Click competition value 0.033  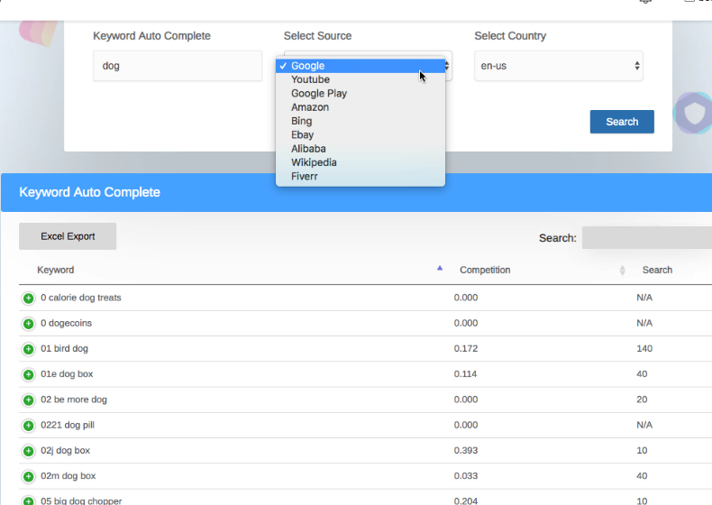coord(466,476)
